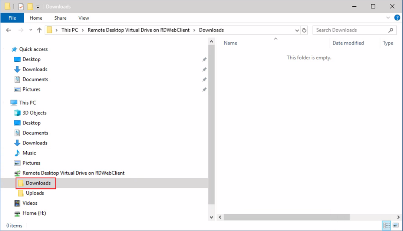Image resolution: width=403 pixels, height=231 pixels.
Task: Open Customize Quick Access Toolbar dropdown
Action: pyautogui.click(x=38, y=7)
